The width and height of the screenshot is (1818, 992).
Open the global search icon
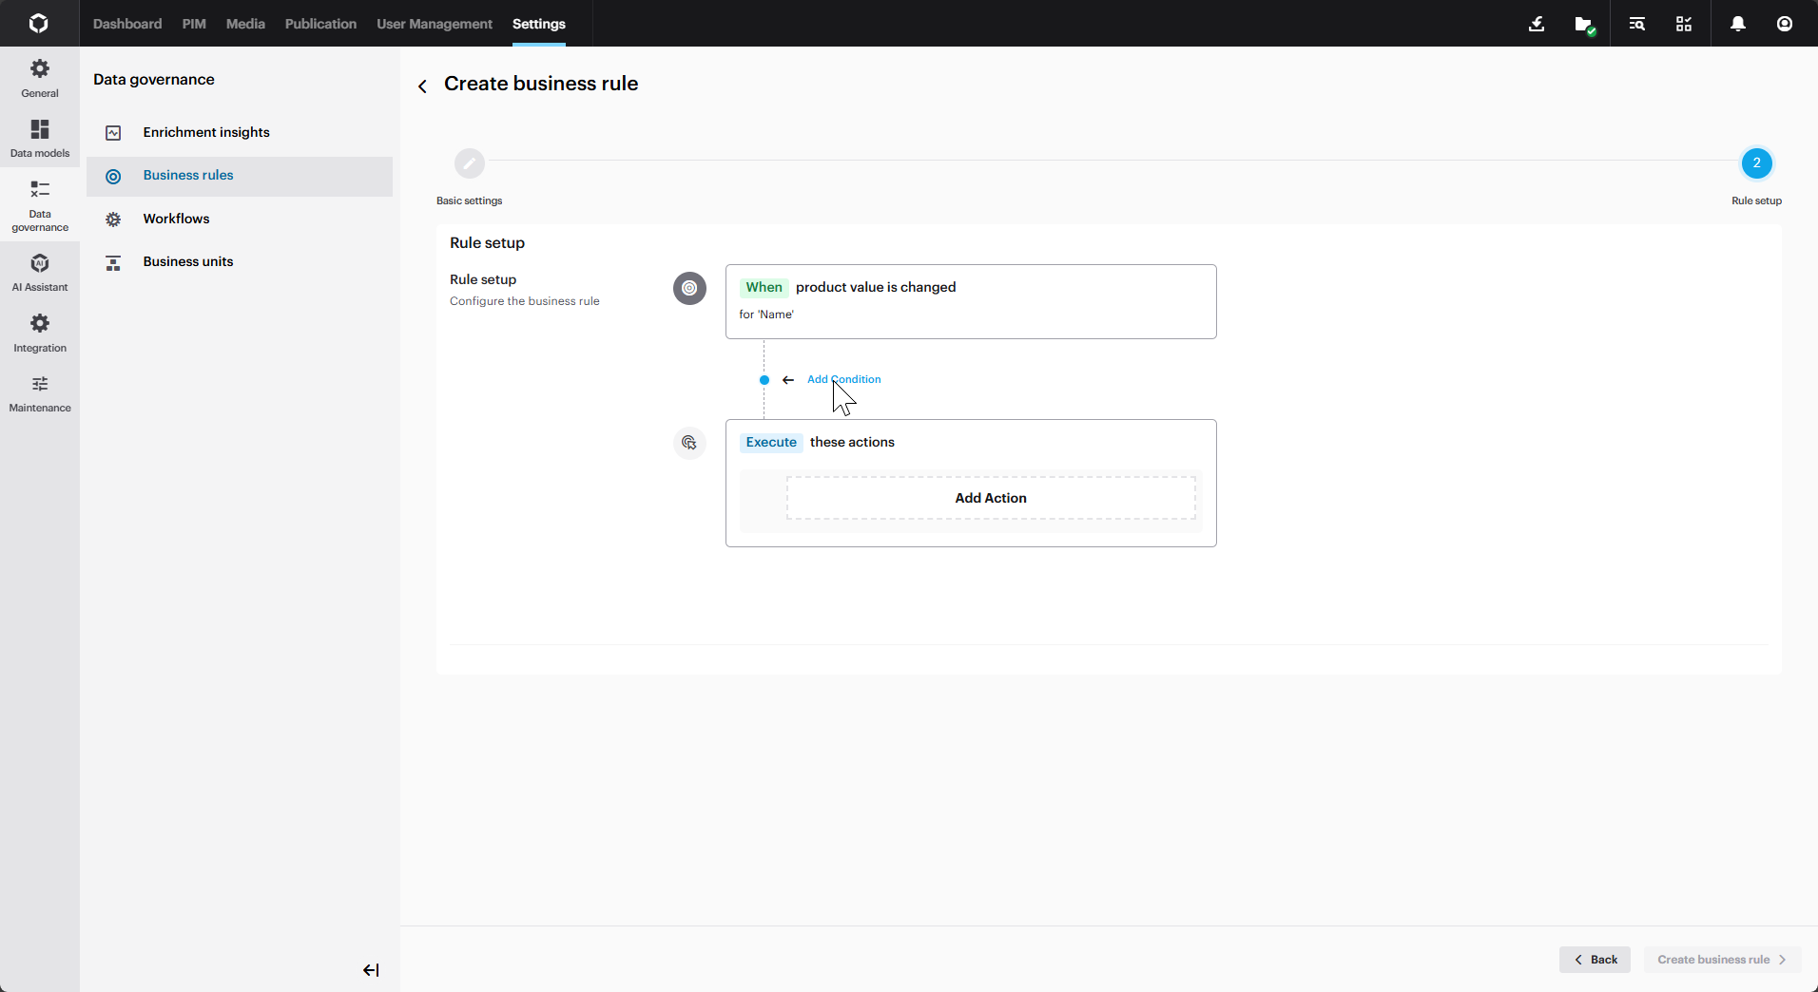pyautogui.click(x=1635, y=24)
